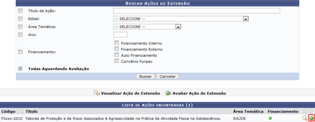Enable the Financiamento filter checkbox
The height and width of the screenshot is (122, 315).
20,52
